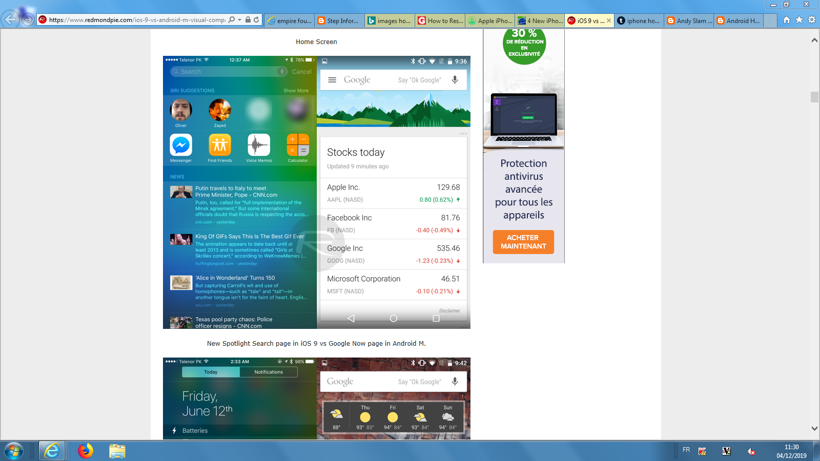Click the redmondpie.com URL address field
This screenshot has width=820, height=461.
[x=137, y=20]
